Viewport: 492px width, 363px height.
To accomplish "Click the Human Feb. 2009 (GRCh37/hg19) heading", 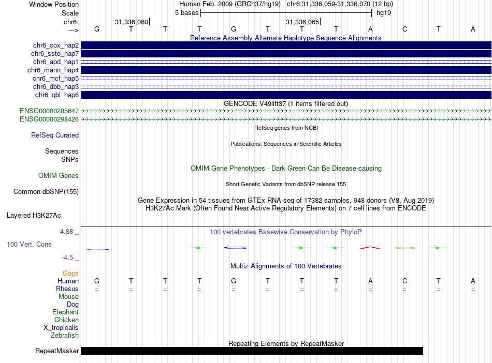I will coord(229,4).
